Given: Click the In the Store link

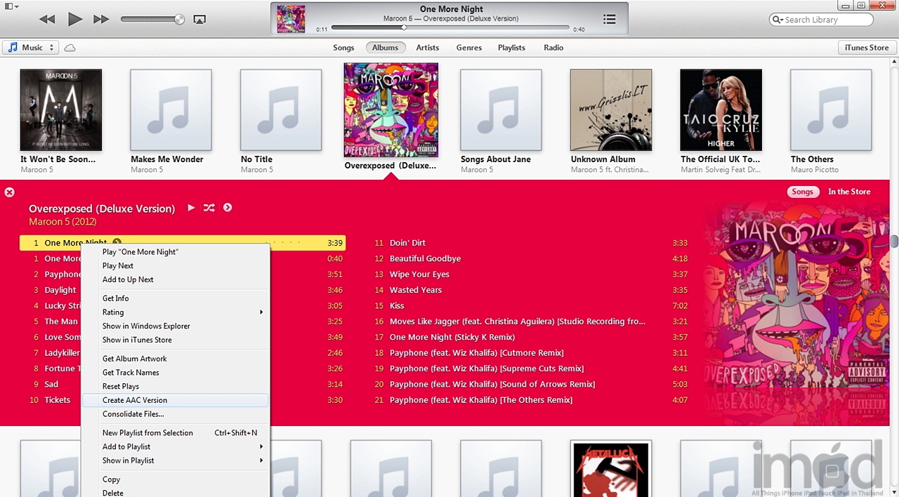Looking at the screenshot, I should coord(849,192).
